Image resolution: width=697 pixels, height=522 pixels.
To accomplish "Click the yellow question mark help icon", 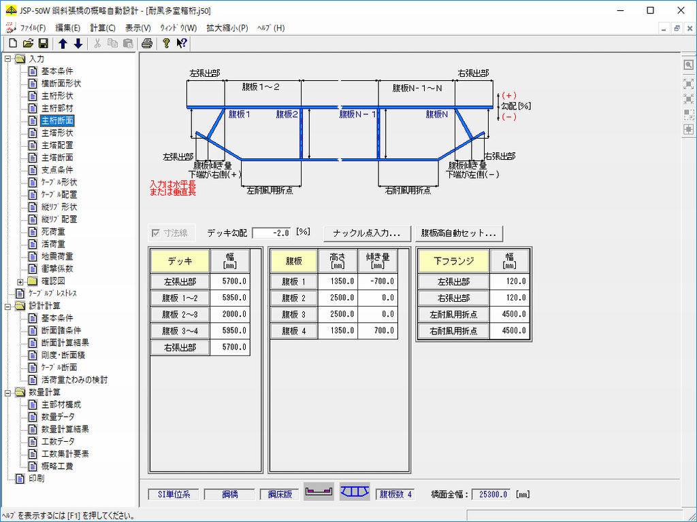I will (x=166, y=43).
